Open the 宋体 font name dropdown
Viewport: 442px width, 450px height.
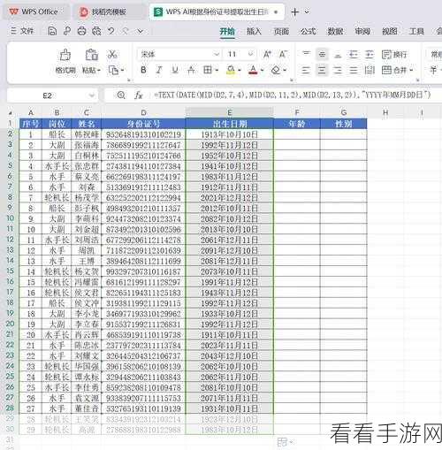pos(217,54)
